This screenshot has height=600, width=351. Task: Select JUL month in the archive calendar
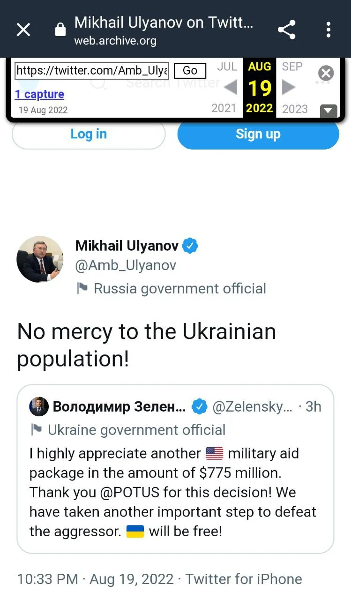(227, 67)
